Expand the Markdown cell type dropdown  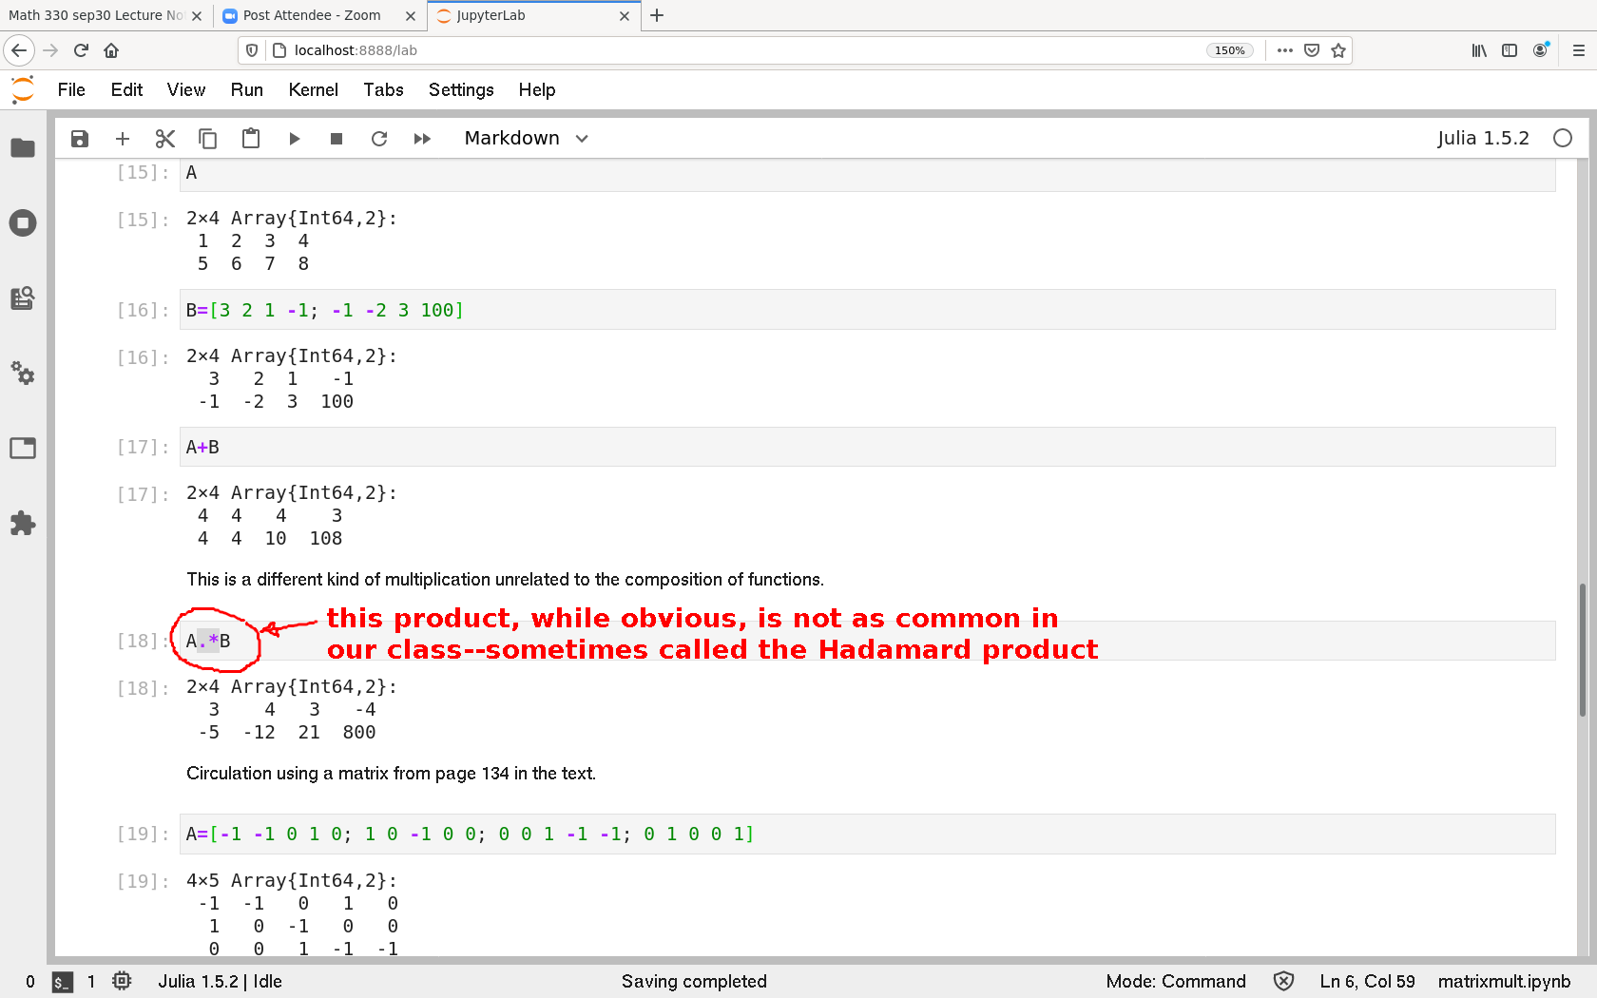[x=527, y=139]
